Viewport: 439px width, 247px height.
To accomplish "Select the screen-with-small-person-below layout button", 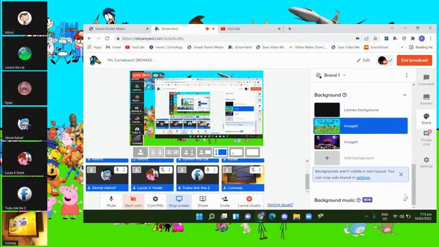I will click(x=237, y=152).
